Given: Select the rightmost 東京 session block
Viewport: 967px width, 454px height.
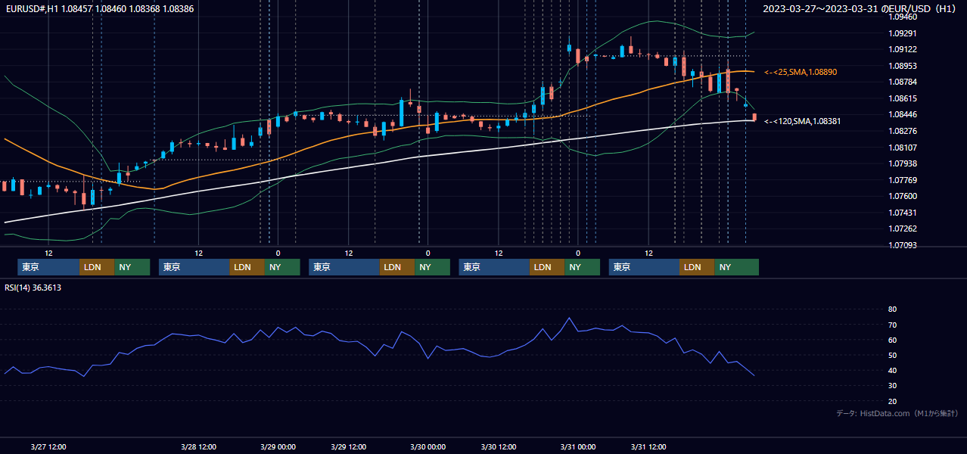Looking at the screenshot, I should [x=644, y=267].
